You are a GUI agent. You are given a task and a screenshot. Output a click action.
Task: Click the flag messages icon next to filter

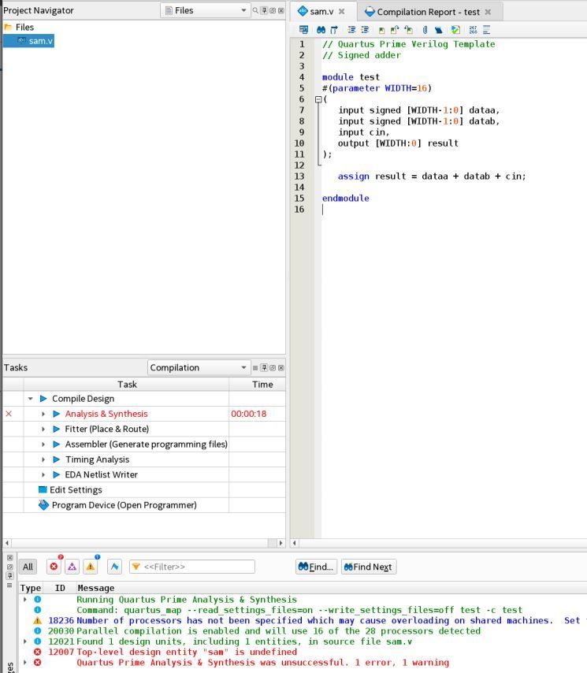114,567
